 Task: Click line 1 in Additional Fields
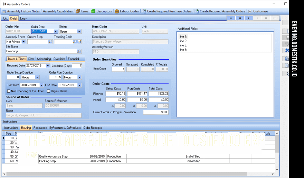click(183, 36)
